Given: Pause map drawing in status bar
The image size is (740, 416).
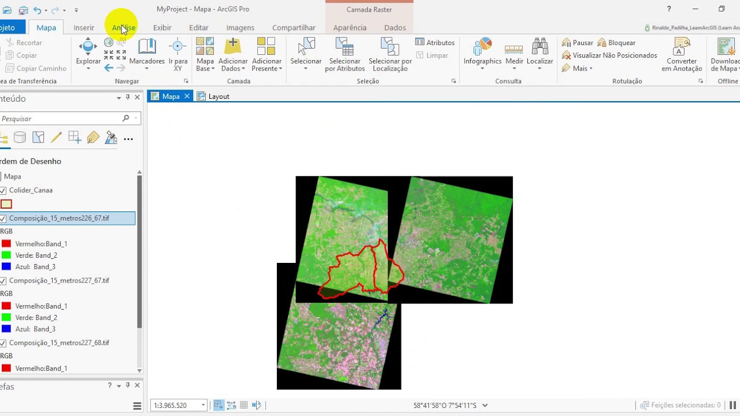Looking at the screenshot, I should pyautogui.click(x=733, y=405).
